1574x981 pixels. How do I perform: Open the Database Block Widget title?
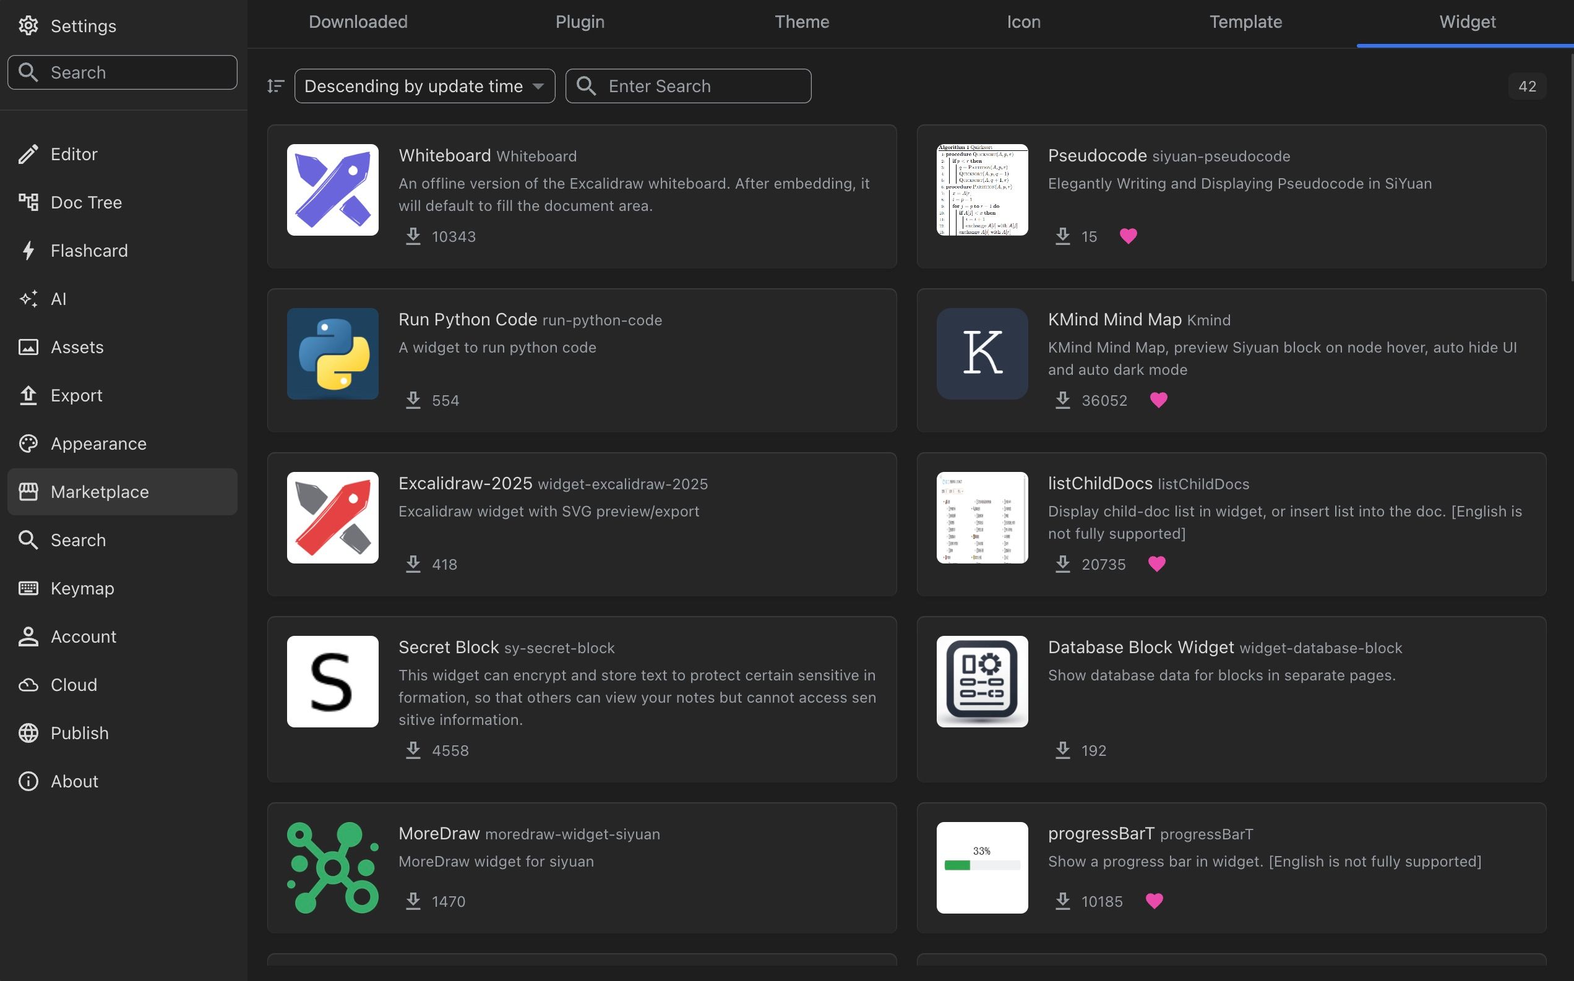1141,647
